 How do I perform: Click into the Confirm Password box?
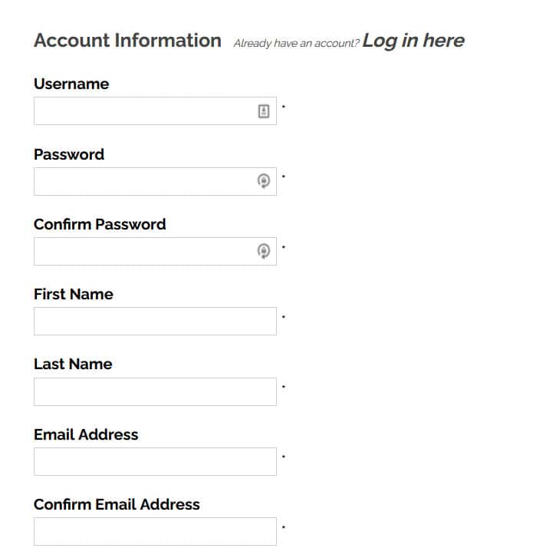pos(155,251)
